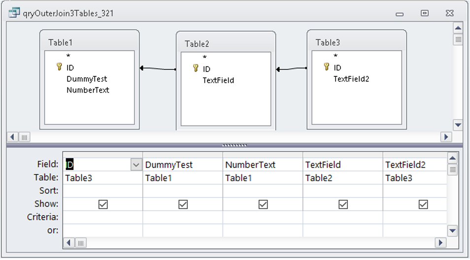Screen dimensions: 470x260
Task: Click the NumberText cell in the Field row
Action: pyautogui.click(x=263, y=165)
